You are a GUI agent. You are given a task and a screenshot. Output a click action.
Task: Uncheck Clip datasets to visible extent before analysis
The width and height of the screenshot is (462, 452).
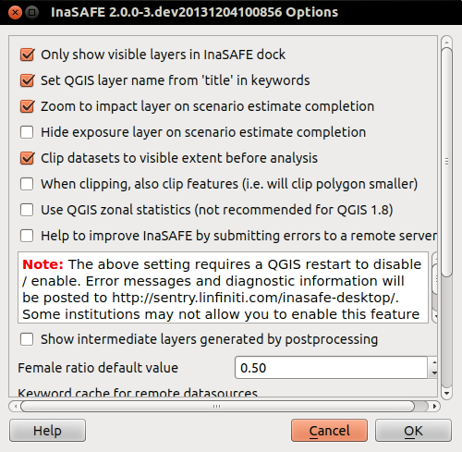pyautogui.click(x=27, y=158)
